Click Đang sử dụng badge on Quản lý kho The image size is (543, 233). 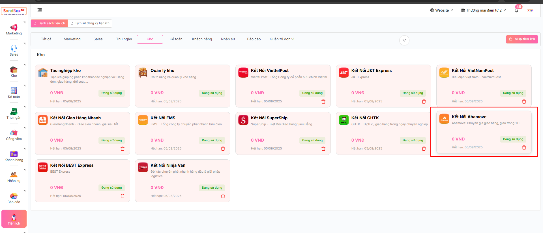[x=212, y=93]
